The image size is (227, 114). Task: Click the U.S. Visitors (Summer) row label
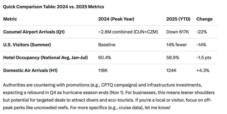tap(29, 45)
